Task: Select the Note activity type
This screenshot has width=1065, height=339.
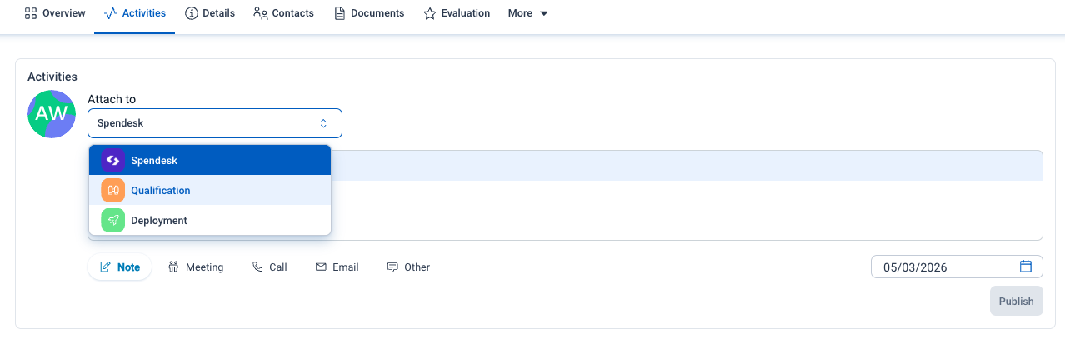Action: 120,267
